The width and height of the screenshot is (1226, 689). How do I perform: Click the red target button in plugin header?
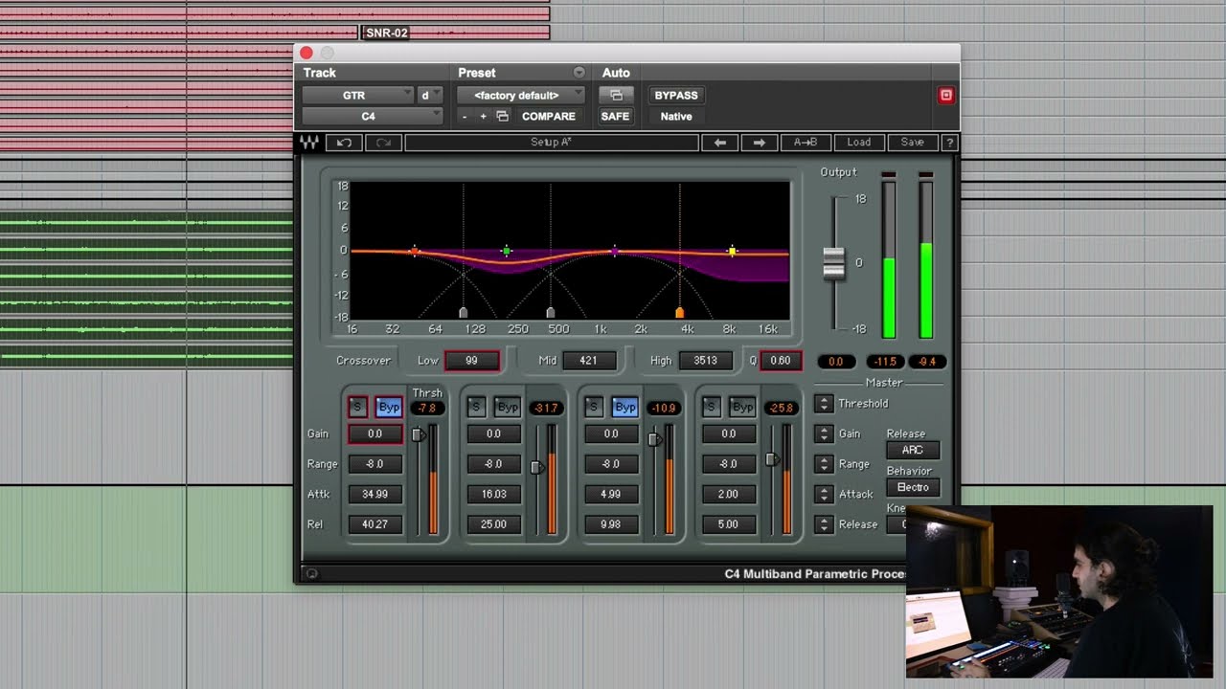point(945,95)
